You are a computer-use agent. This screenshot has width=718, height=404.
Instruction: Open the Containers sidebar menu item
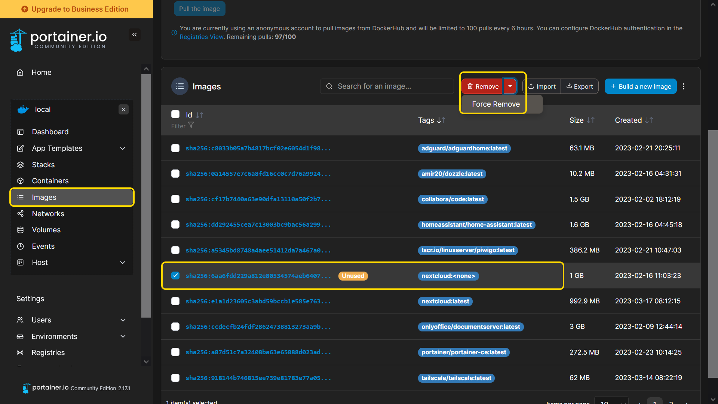[72, 181]
